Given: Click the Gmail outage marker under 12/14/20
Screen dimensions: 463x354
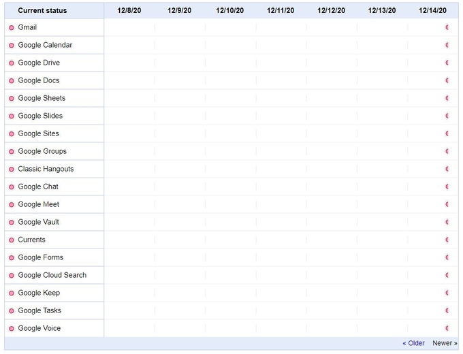Looking at the screenshot, I should click(447, 27).
